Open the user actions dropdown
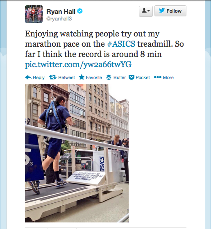 coord(146,11)
